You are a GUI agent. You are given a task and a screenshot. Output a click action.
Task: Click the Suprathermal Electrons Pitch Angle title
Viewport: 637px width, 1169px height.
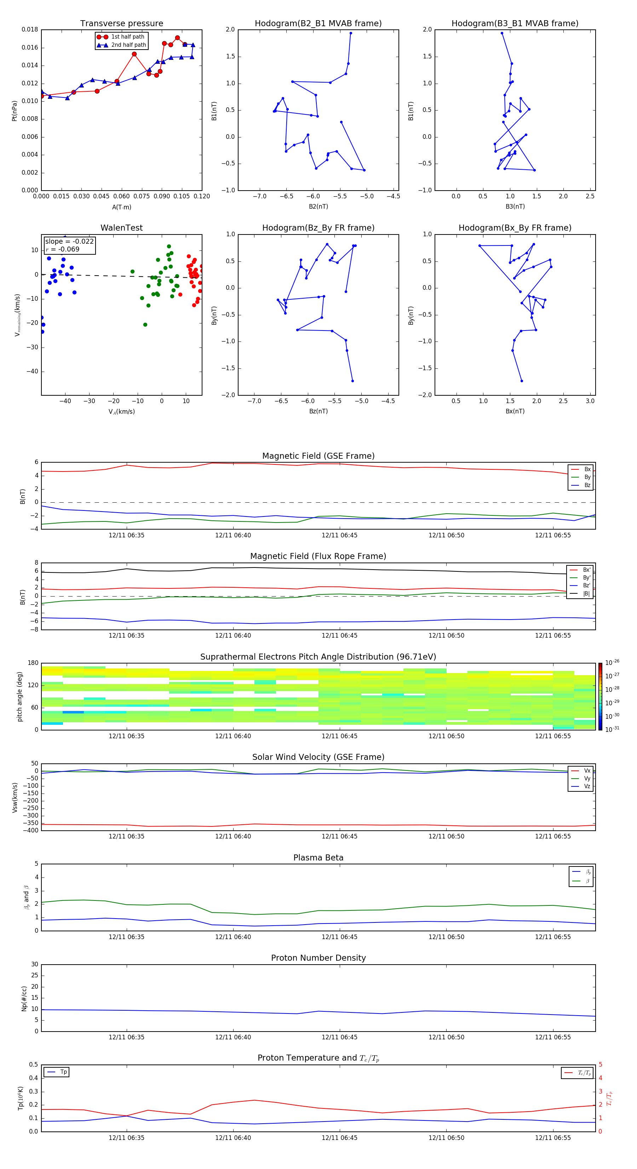click(x=318, y=657)
